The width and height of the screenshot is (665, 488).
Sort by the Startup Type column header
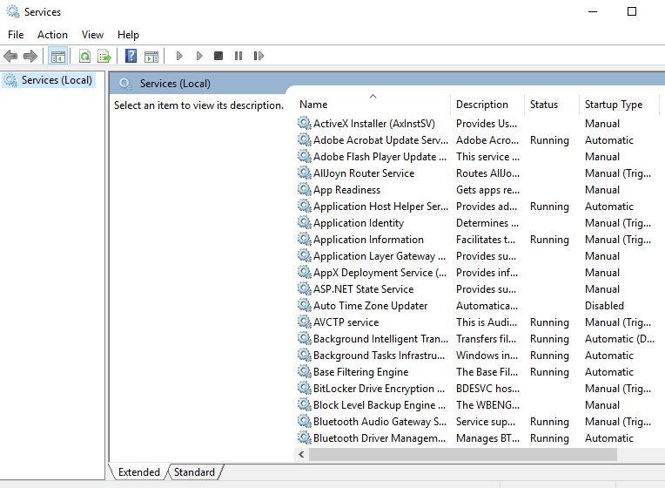[x=614, y=105]
